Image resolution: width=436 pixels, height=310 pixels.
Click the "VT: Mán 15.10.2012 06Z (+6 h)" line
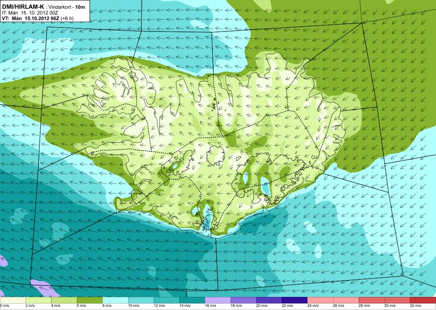(x=37, y=18)
